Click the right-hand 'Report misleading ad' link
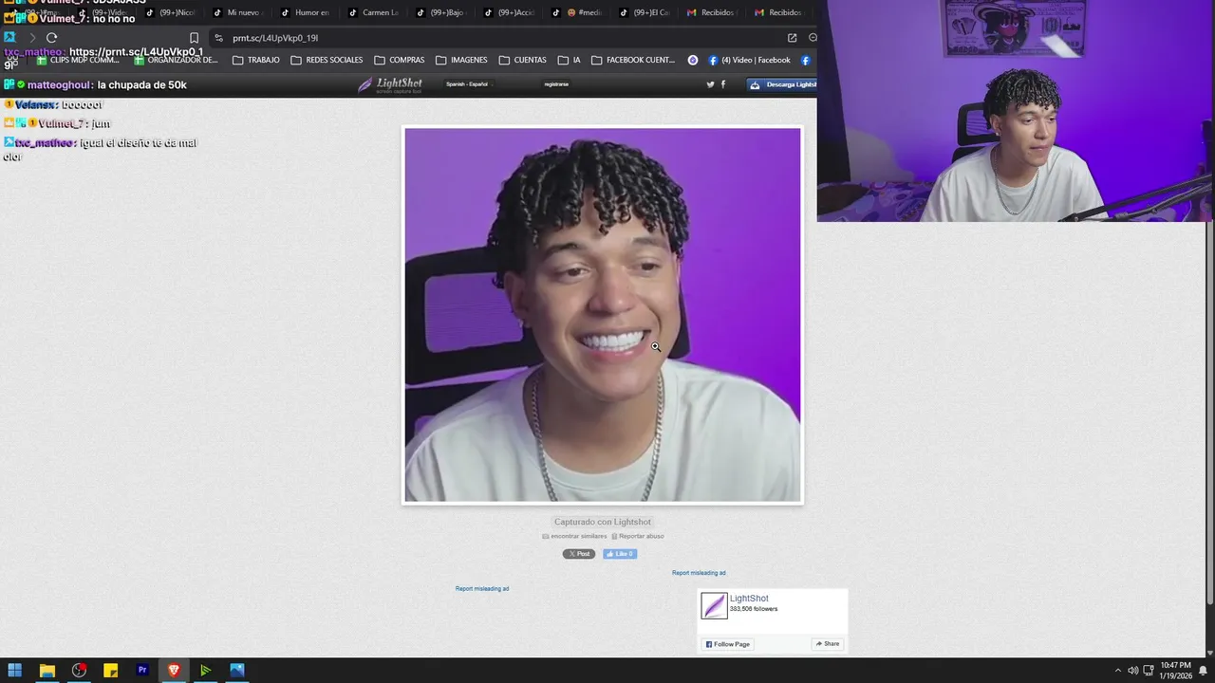The image size is (1215, 683). coord(699,573)
